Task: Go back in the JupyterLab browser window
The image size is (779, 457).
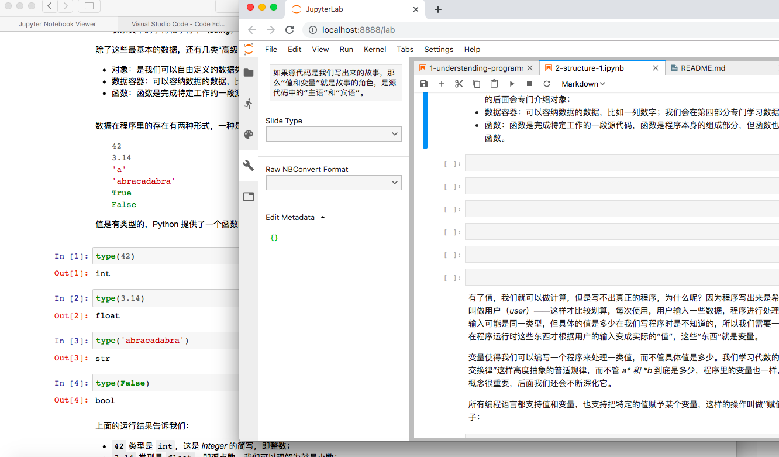Action: (x=252, y=30)
